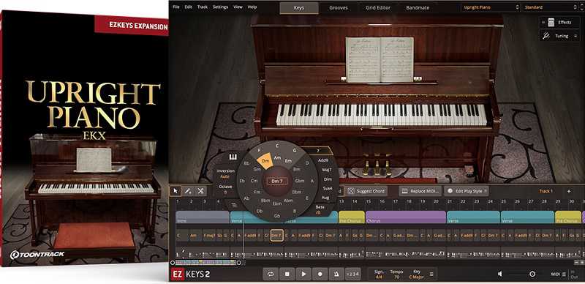The image size is (585, 284).
Task: Toggle the 1234 count-in button
Action: (353, 274)
